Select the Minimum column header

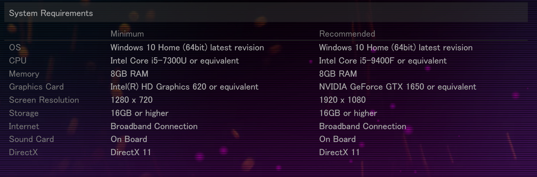pyautogui.click(x=127, y=34)
